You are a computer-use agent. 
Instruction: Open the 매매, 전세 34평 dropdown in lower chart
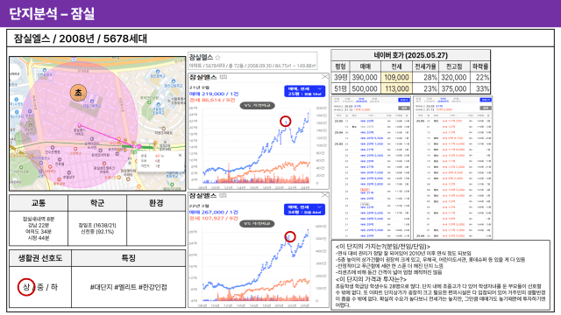coord(304,210)
